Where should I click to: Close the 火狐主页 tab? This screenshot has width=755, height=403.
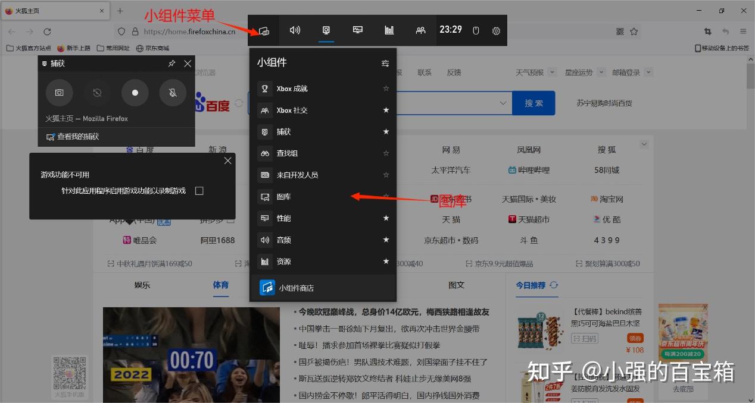click(102, 11)
